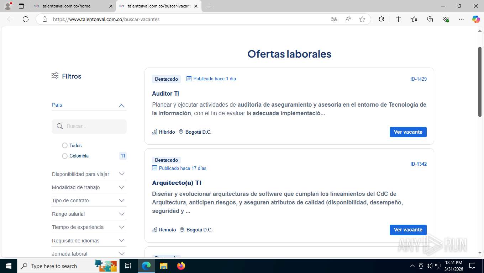Click the magnifier icon in País search

click(x=60, y=126)
